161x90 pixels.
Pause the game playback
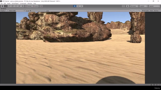coord(78,6)
